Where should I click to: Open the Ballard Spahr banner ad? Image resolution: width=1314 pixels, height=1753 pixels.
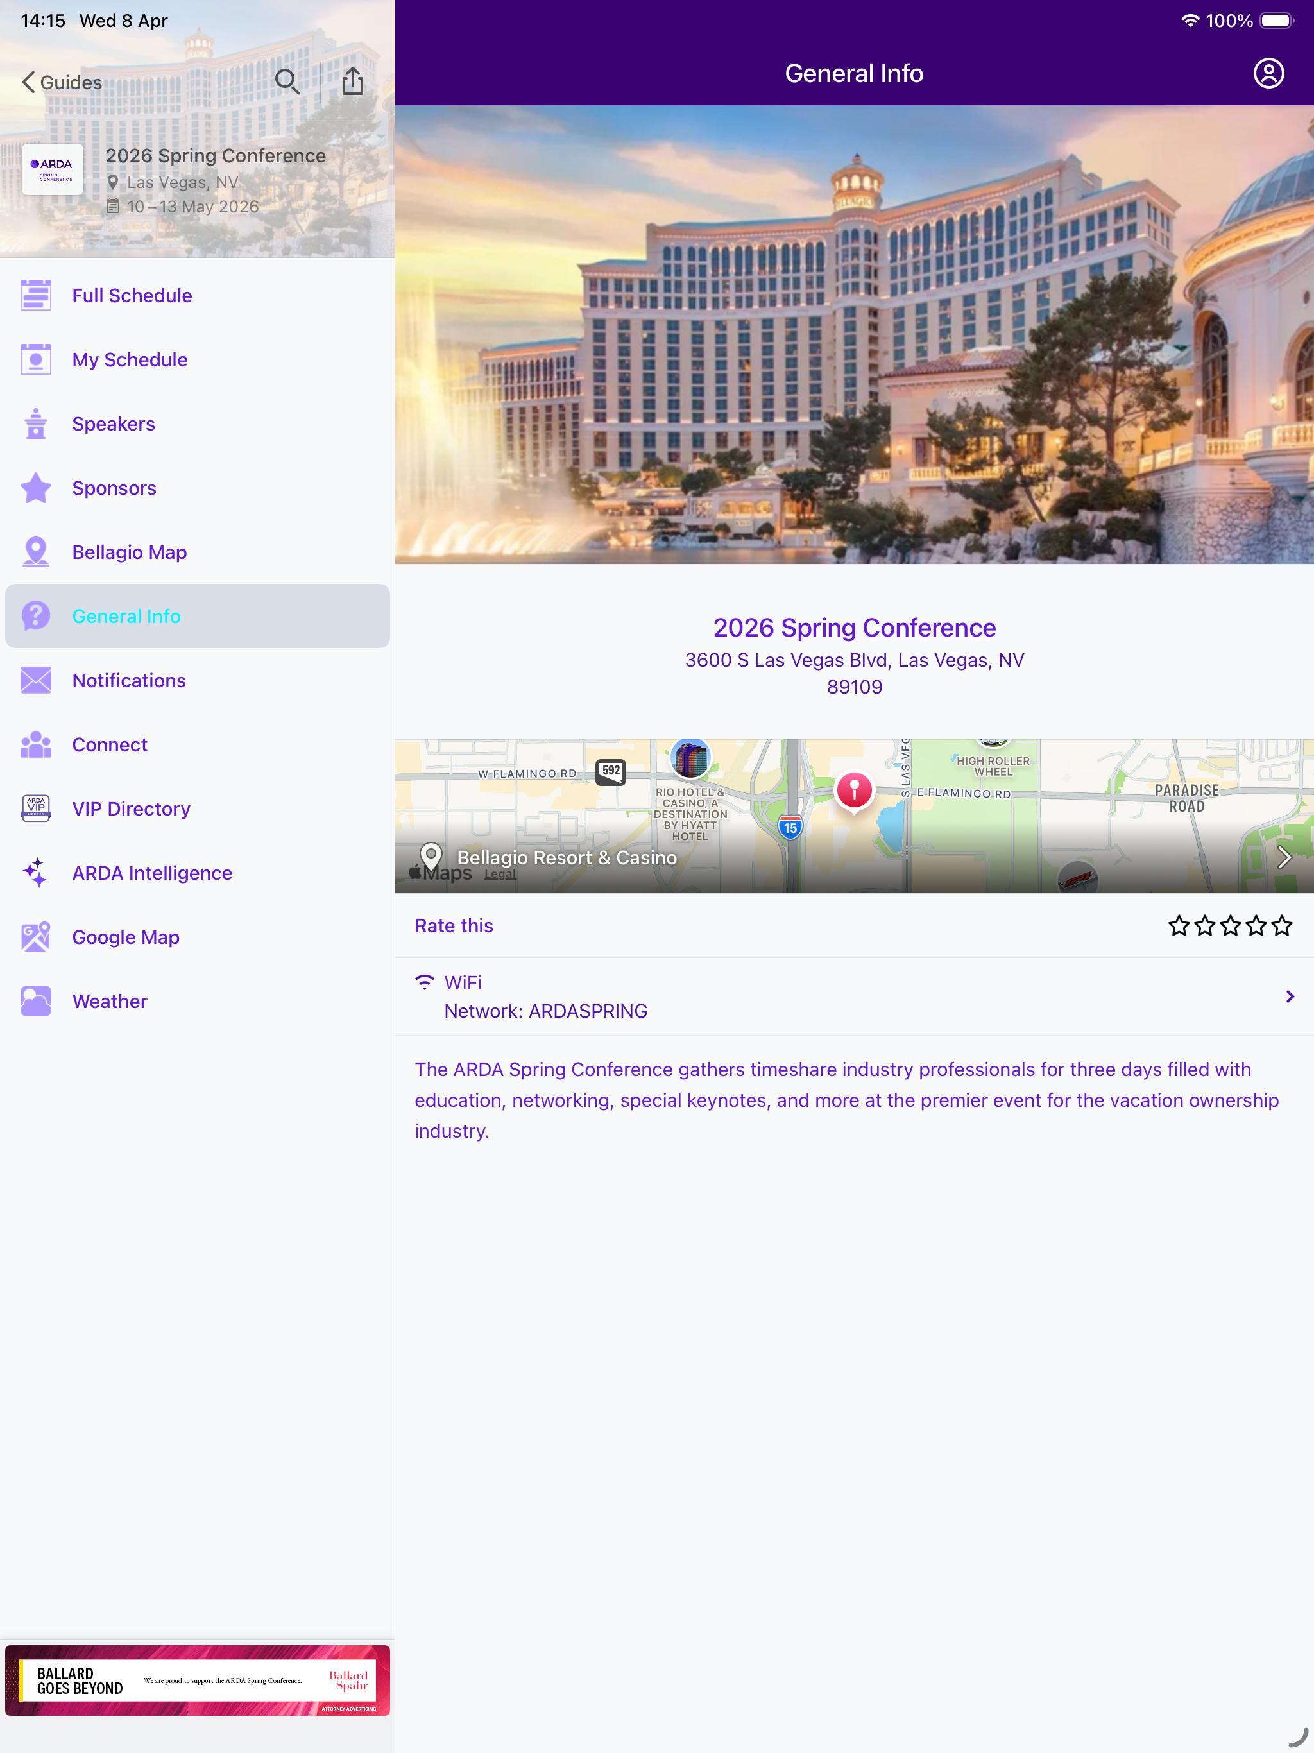click(198, 1681)
